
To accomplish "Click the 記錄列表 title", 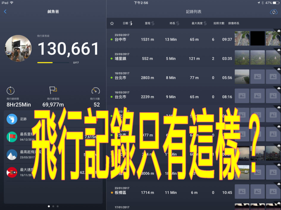I will [x=194, y=12].
